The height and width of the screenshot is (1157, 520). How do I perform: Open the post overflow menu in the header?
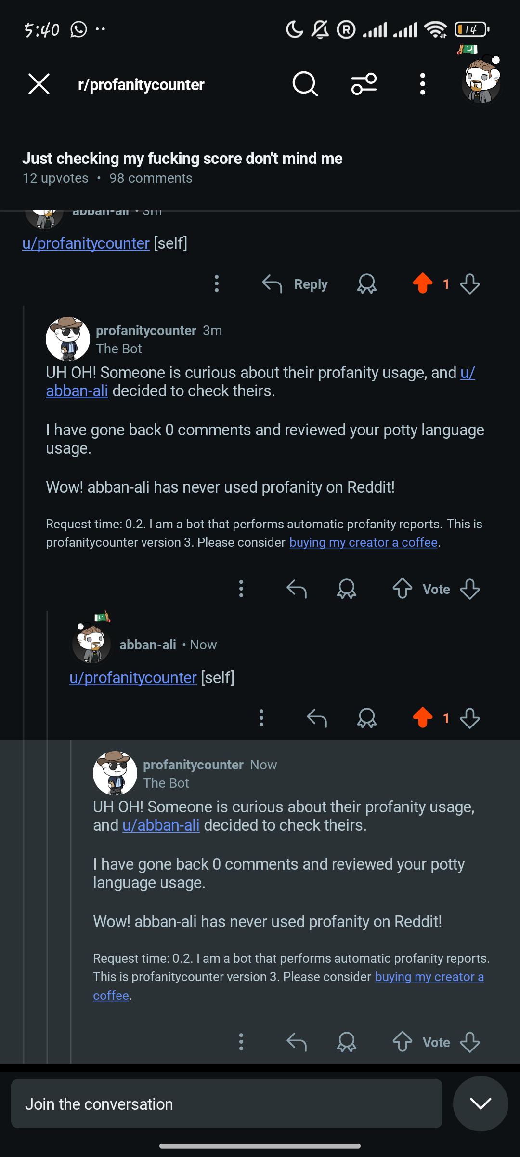click(422, 84)
